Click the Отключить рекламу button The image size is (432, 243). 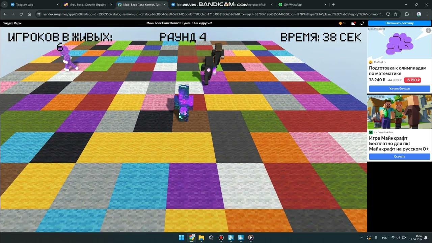[x=400, y=23]
